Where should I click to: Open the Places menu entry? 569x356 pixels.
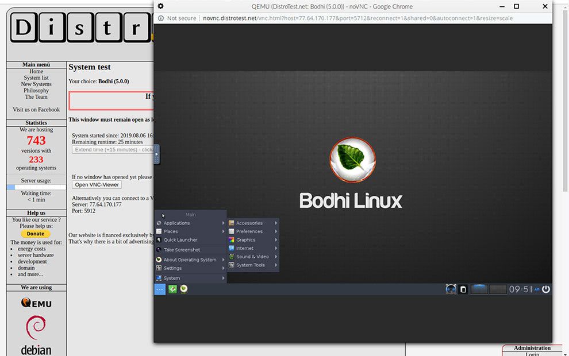click(190, 231)
